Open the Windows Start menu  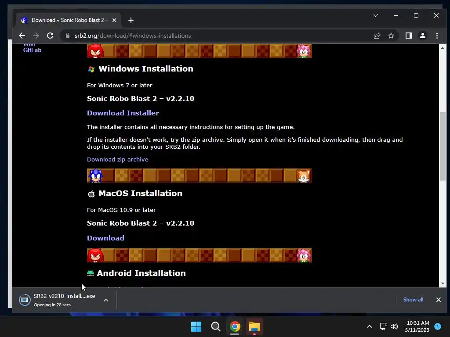point(196,326)
